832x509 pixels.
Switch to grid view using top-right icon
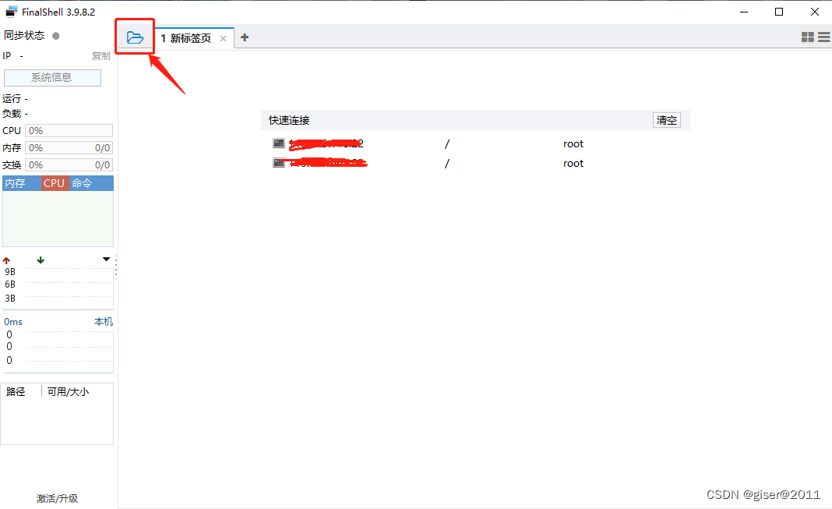click(x=808, y=36)
